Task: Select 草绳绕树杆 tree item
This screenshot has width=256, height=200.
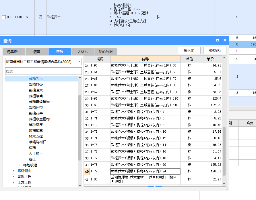Action: (38, 142)
